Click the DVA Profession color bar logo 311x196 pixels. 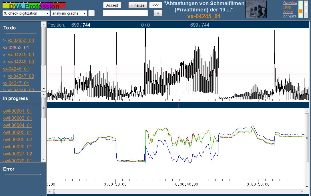(x=34, y=5)
